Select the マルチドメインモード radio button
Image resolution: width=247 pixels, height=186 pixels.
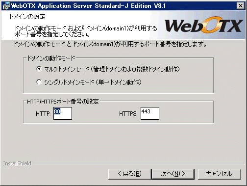pyautogui.click(x=39, y=69)
